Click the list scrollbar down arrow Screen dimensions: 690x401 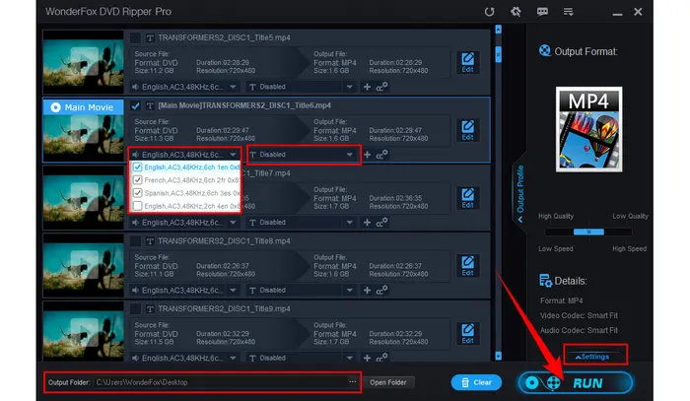(498, 356)
